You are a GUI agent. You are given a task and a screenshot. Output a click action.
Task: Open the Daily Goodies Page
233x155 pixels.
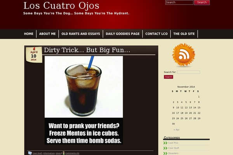click(123, 34)
